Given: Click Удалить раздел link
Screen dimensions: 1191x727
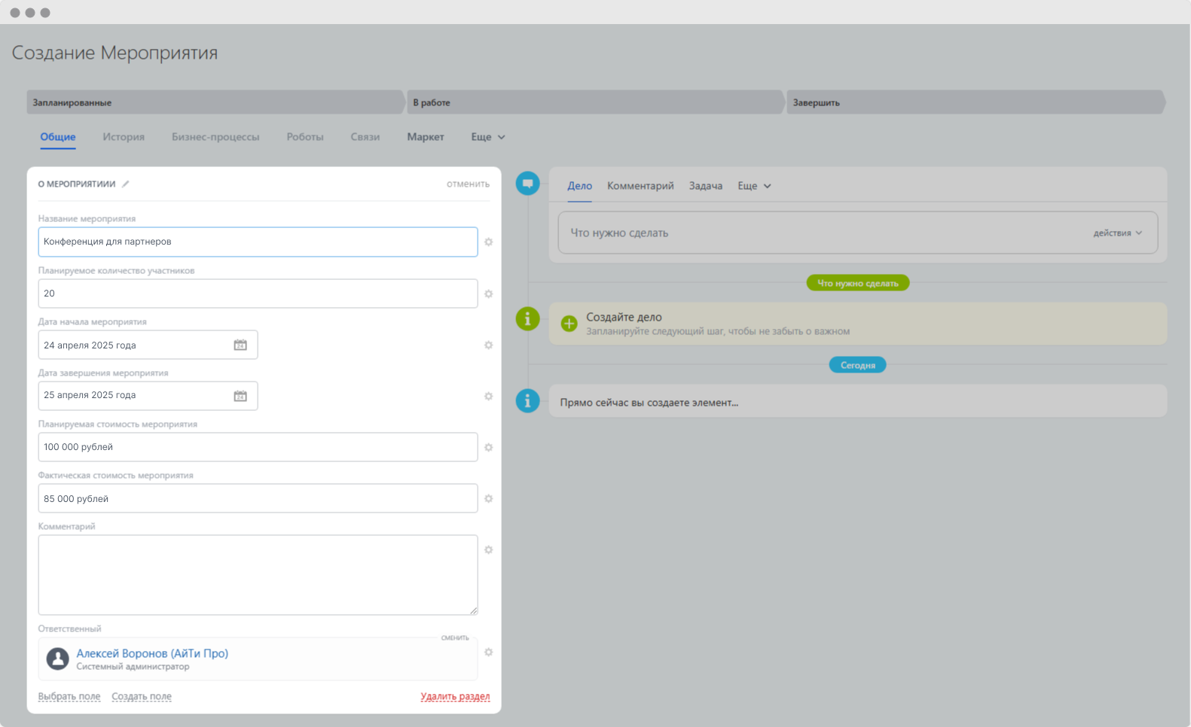Looking at the screenshot, I should (455, 696).
